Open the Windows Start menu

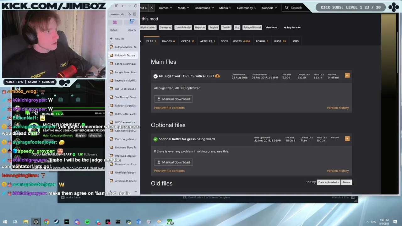(x=5, y=222)
